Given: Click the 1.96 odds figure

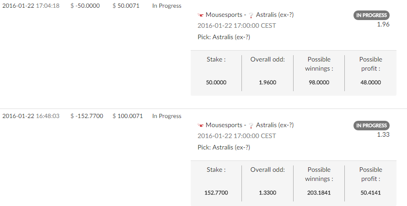Looking at the screenshot, I should point(383,24).
